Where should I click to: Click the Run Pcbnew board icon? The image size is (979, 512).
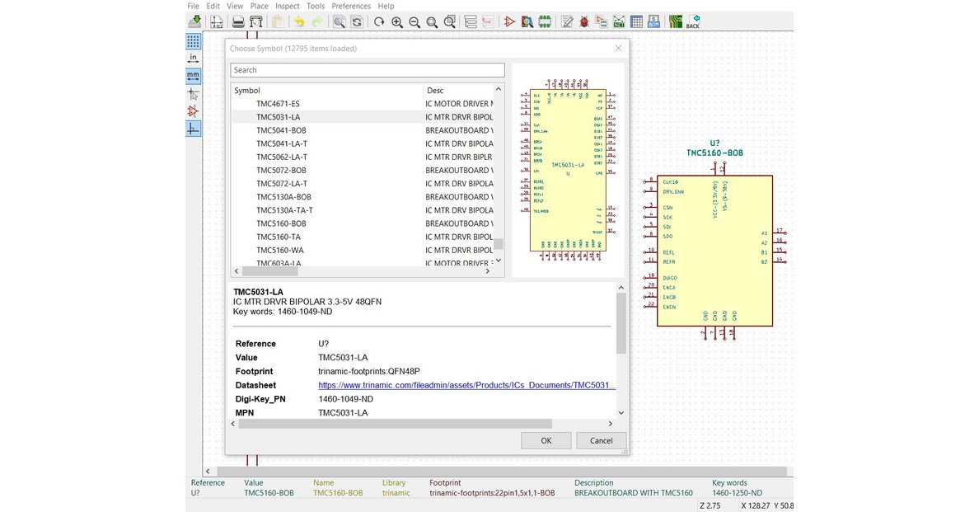pyautogui.click(x=675, y=21)
